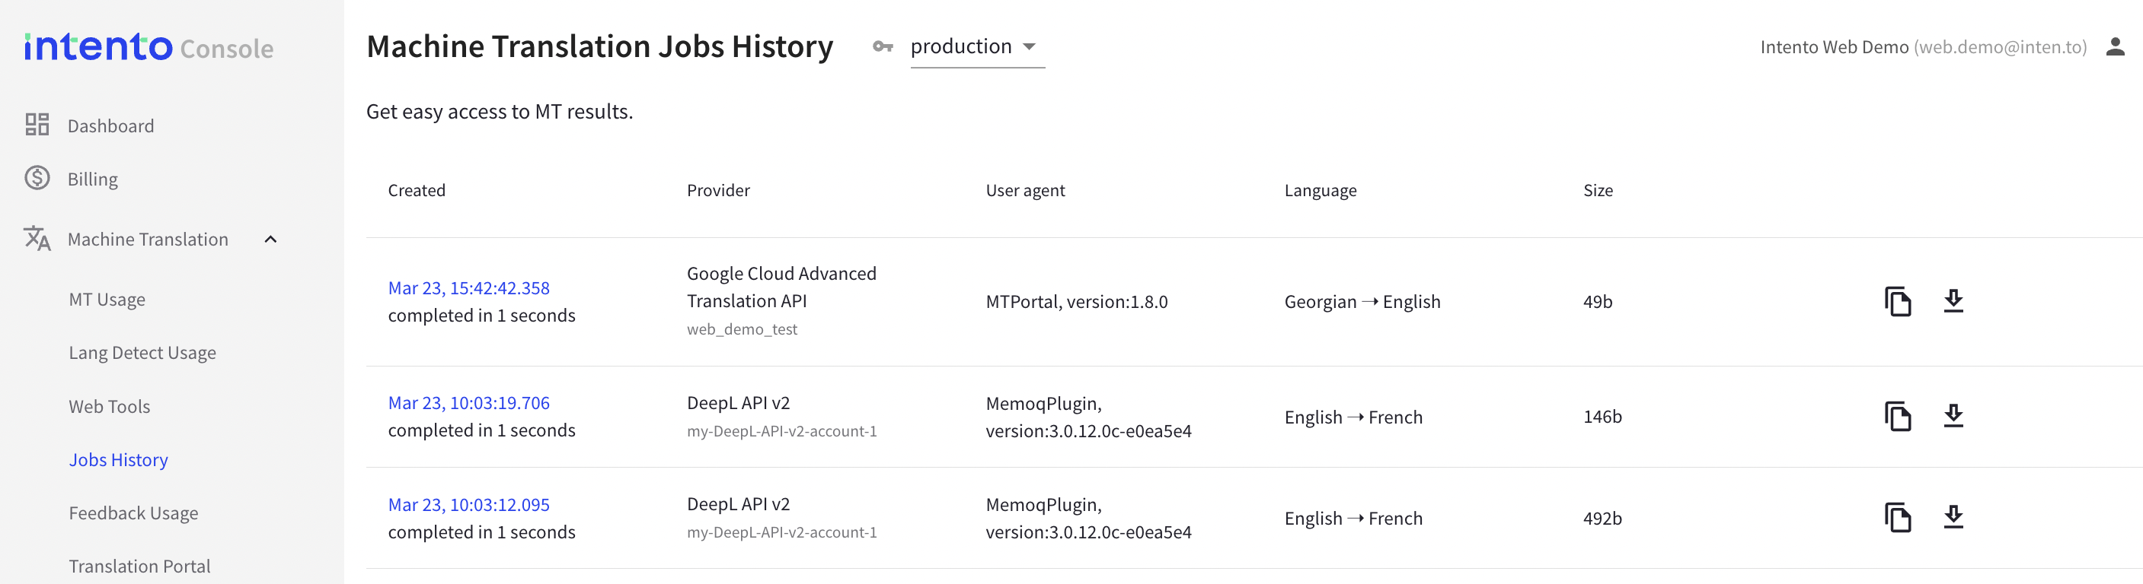The height and width of the screenshot is (584, 2143).
Task: Copy the Georgian to English job
Action: [1898, 300]
